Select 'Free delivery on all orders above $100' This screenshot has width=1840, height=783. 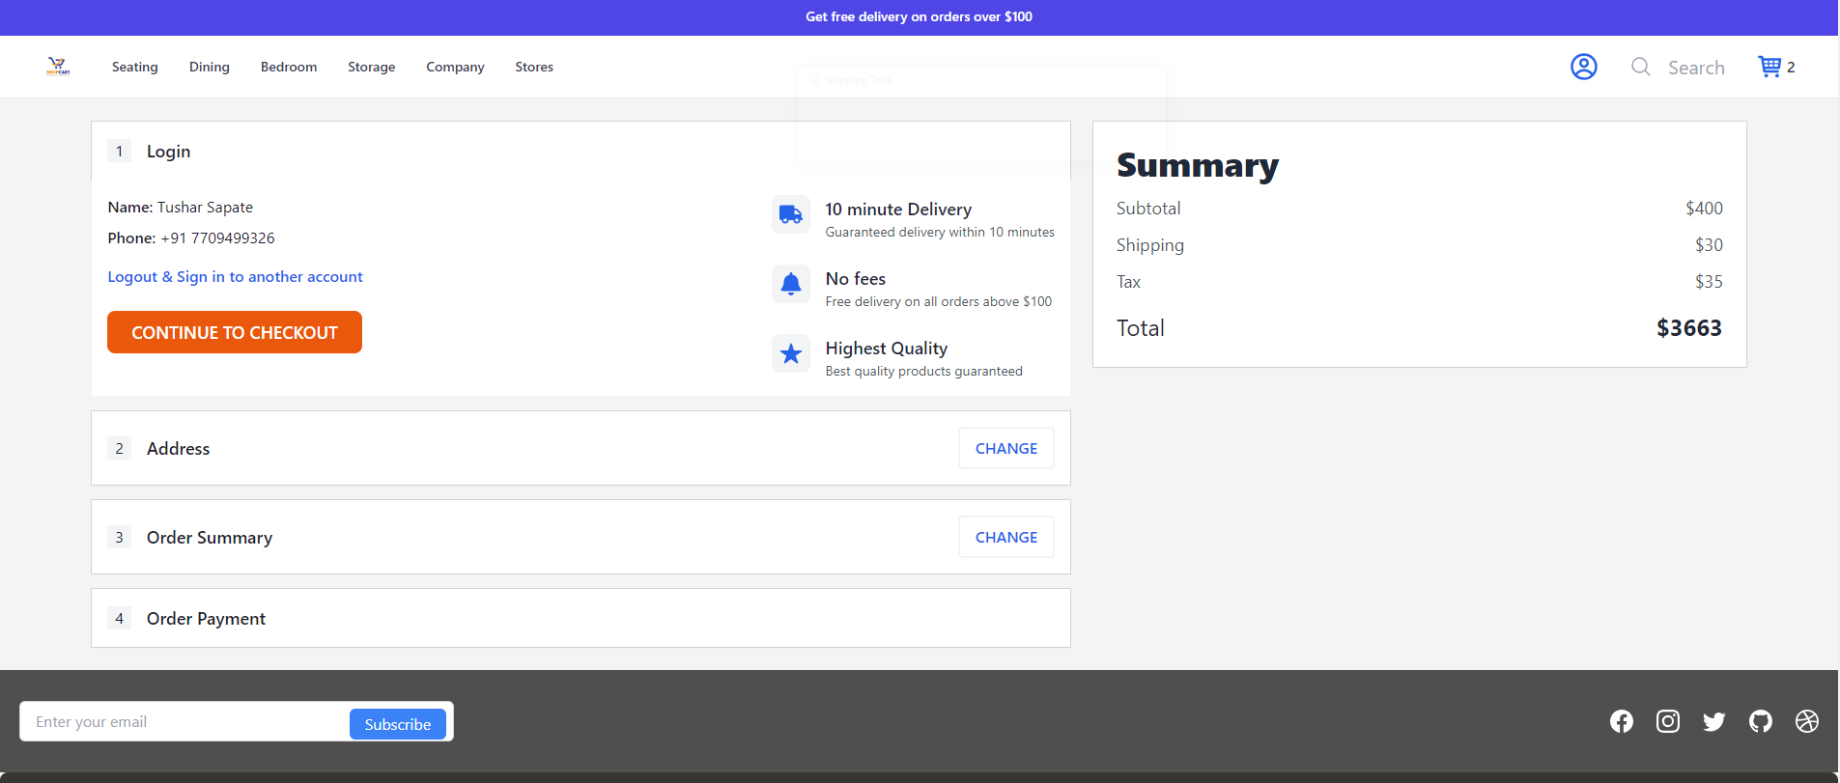pyautogui.click(x=939, y=302)
